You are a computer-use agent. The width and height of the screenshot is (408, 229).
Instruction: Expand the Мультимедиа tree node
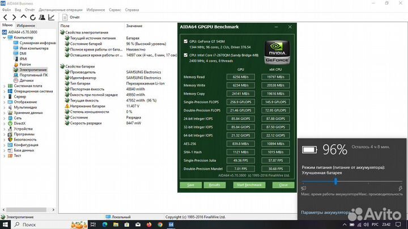pyautogui.click(x=4, y=108)
